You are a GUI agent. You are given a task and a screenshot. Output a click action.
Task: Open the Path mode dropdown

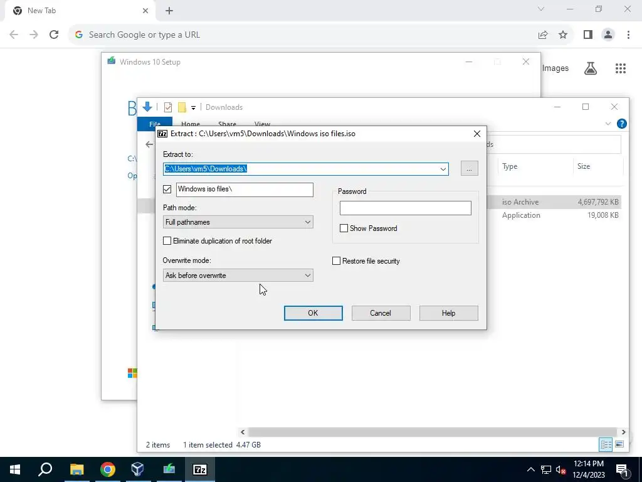pyautogui.click(x=238, y=222)
